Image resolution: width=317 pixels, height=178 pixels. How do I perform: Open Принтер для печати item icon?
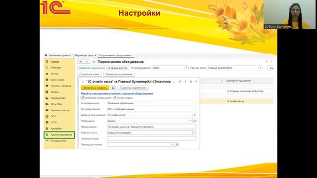177,144
